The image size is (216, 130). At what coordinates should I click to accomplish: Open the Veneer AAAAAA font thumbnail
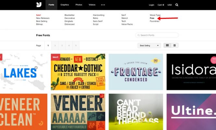point(78,112)
